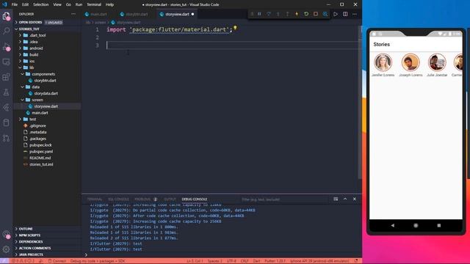Click the editor vertical scrollbar
470x264 pixels.
[360, 102]
